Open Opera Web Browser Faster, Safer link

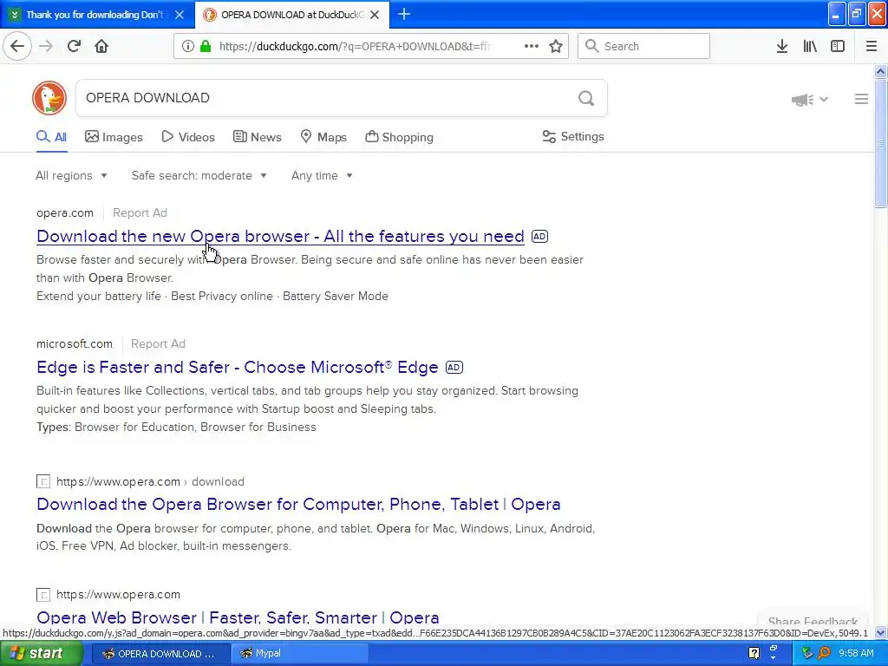coord(238,617)
